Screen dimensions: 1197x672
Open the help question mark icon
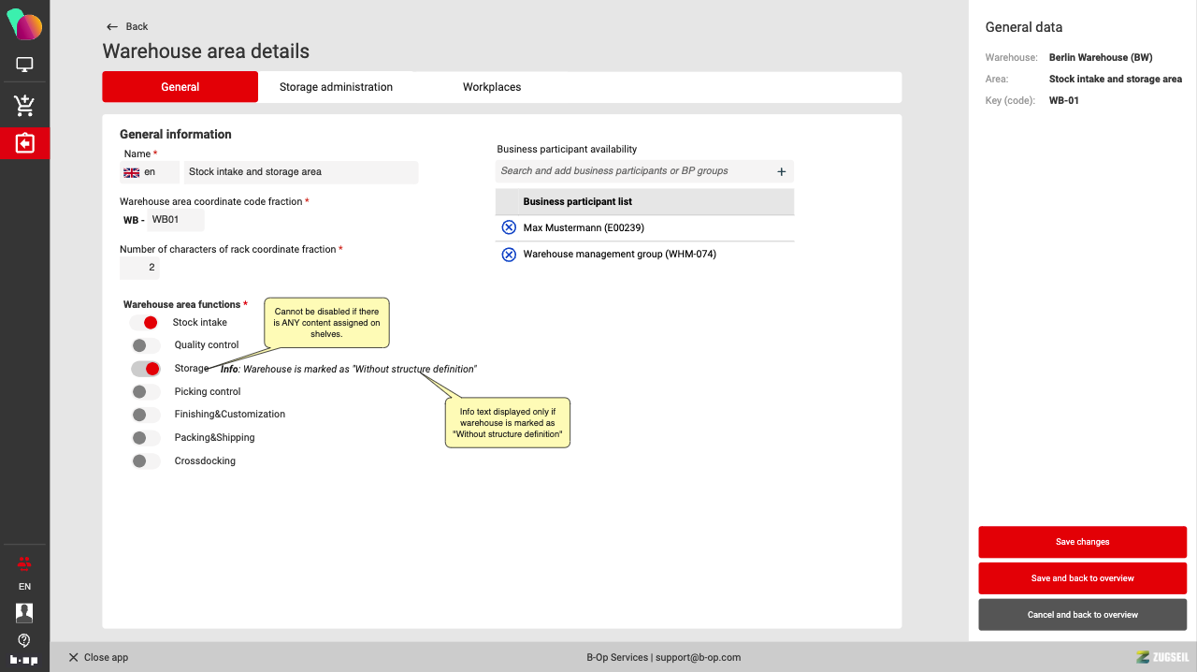click(x=24, y=640)
